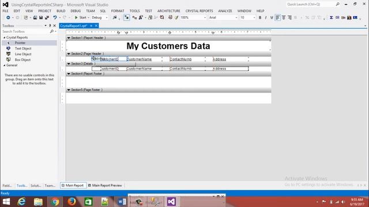Select Align Center in formatting toolbar

[284, 18]
